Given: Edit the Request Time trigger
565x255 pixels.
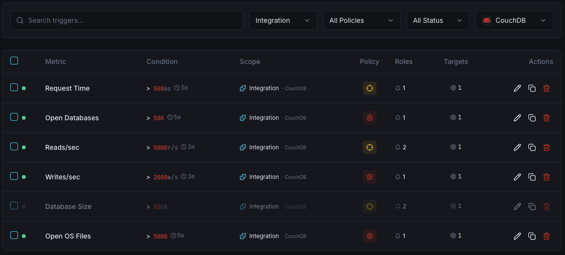Looking at the screenshot, I should pos(517,88).
